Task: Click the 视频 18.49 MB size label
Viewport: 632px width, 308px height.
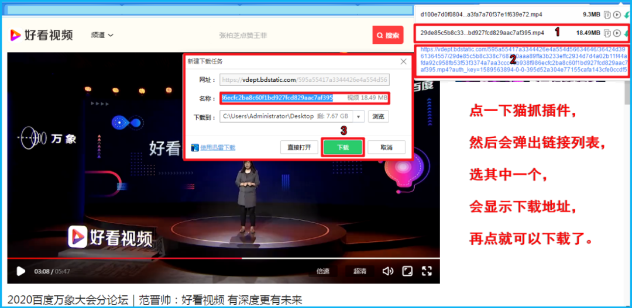Action: point(367,98)
